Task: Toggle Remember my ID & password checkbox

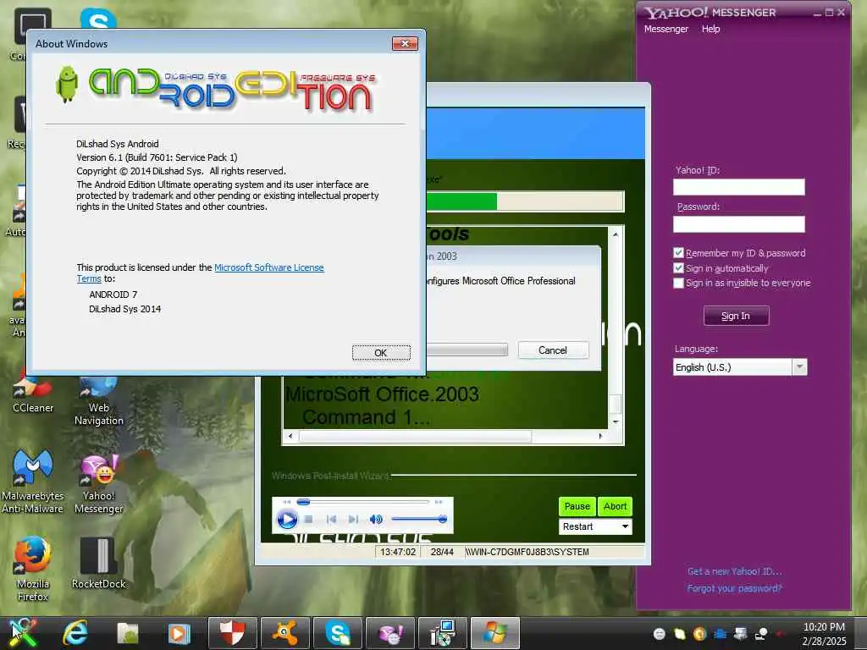Action: coord(678,252)
